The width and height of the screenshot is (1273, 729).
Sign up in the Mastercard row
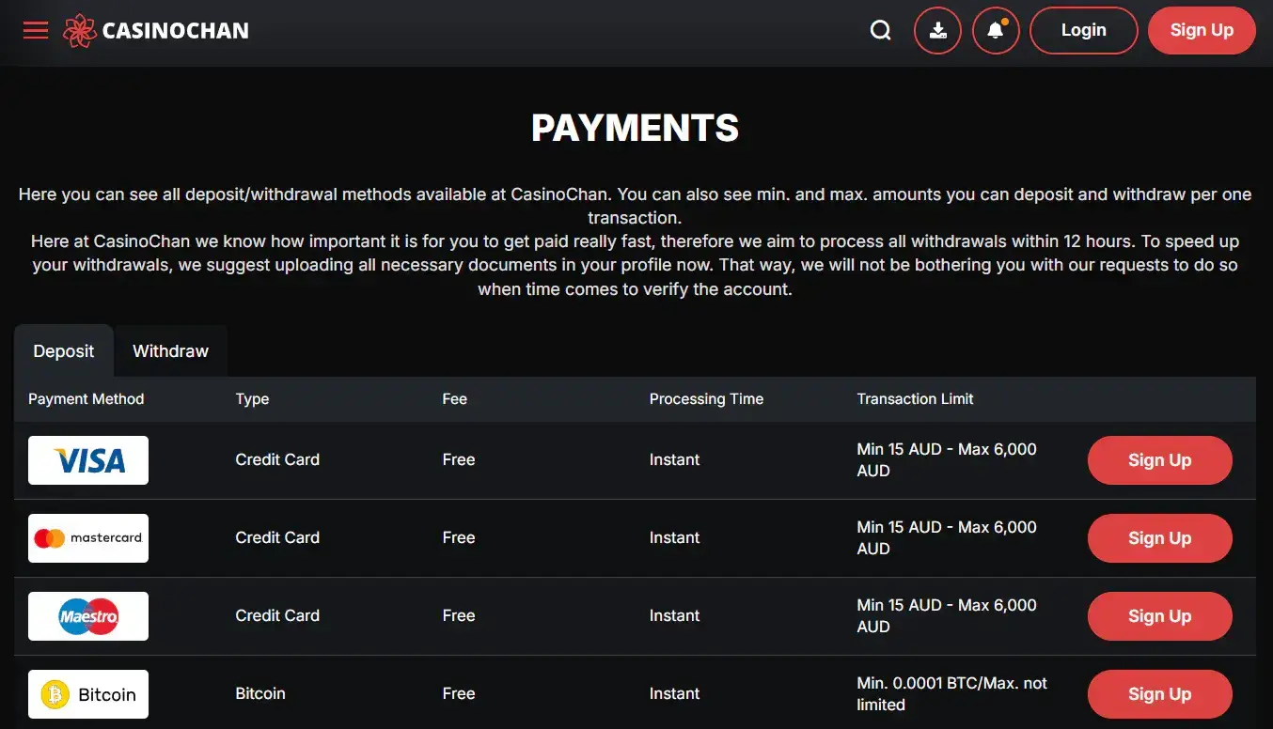coord(1160,538)
